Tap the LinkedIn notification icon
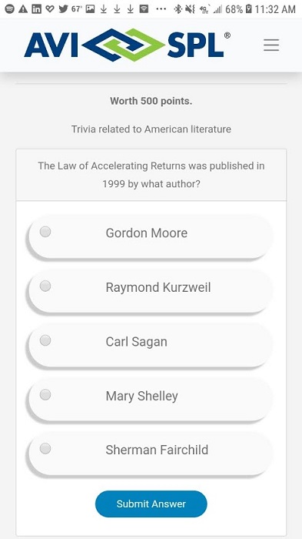The image size is (302, 539). (36, 9)
